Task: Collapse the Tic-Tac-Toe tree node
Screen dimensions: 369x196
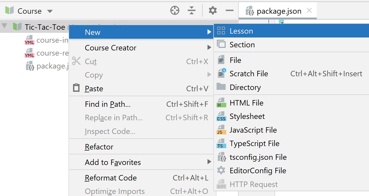Action: tap(4, 26)
